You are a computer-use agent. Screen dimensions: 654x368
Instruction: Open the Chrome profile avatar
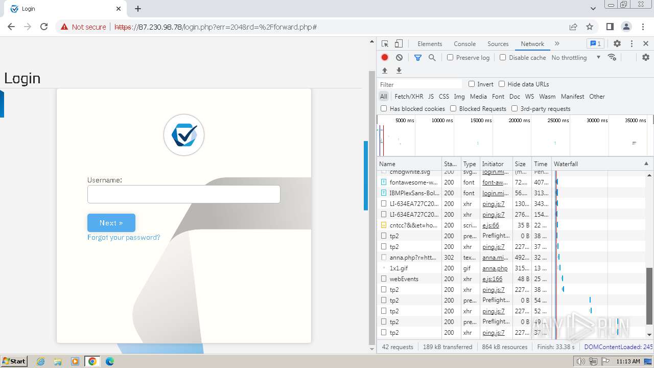click(626, 27)
